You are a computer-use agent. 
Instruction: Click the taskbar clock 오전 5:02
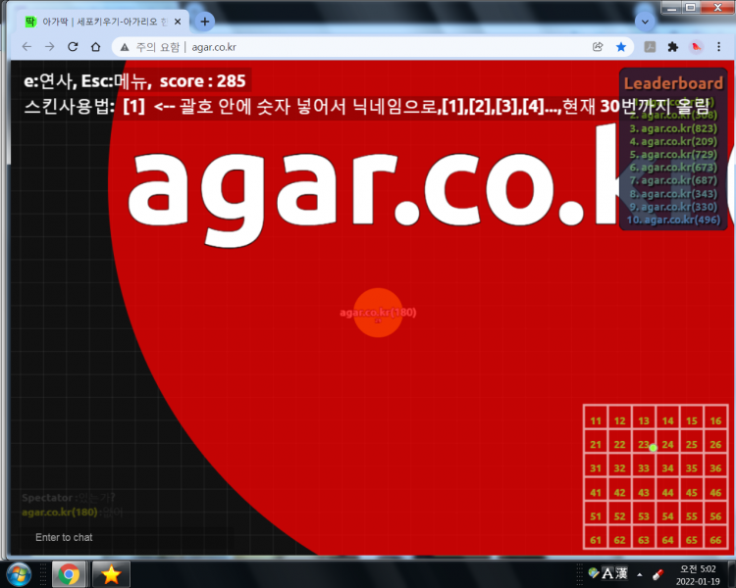[x=698, y=569]
